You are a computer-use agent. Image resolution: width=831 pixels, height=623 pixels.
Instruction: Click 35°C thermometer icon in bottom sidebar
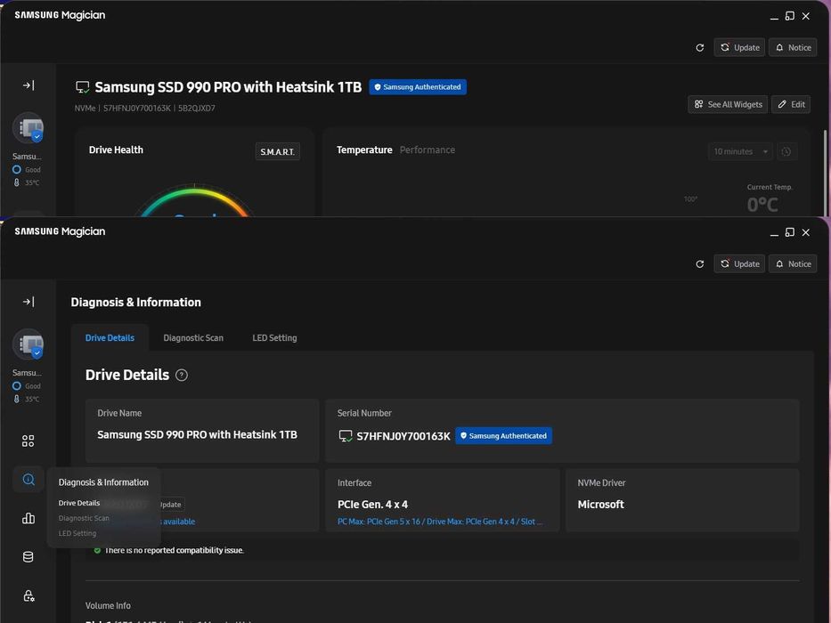click(16, 399)
